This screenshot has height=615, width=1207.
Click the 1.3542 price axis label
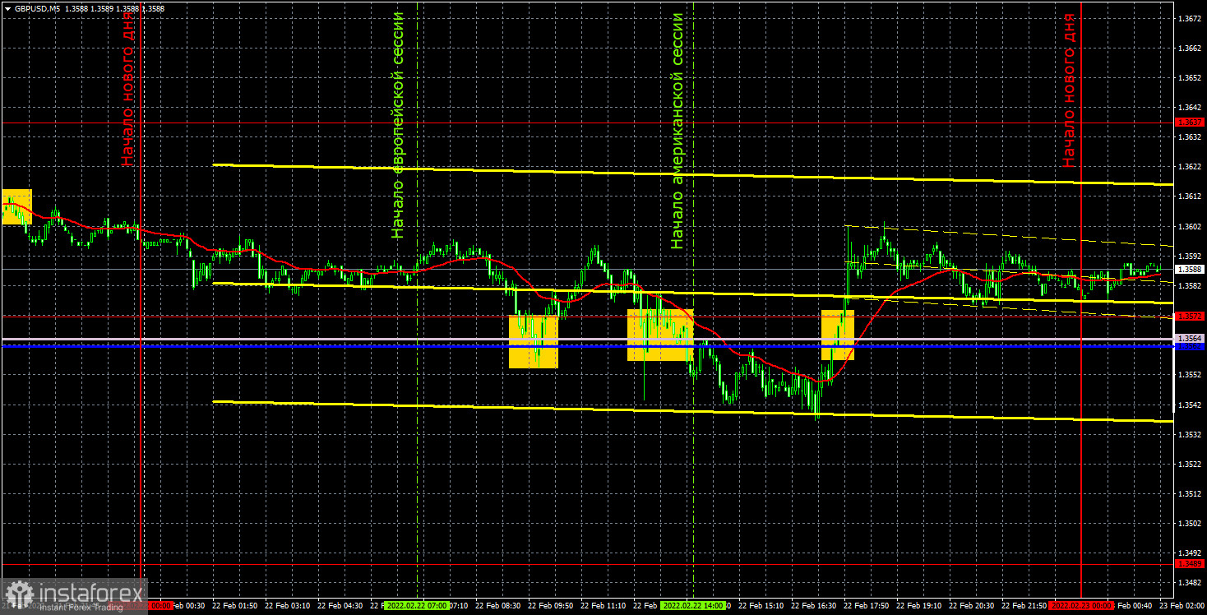point(1191,405)
